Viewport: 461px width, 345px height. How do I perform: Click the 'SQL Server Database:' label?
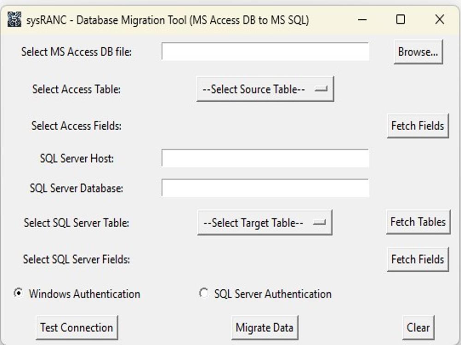click(77, 188)
